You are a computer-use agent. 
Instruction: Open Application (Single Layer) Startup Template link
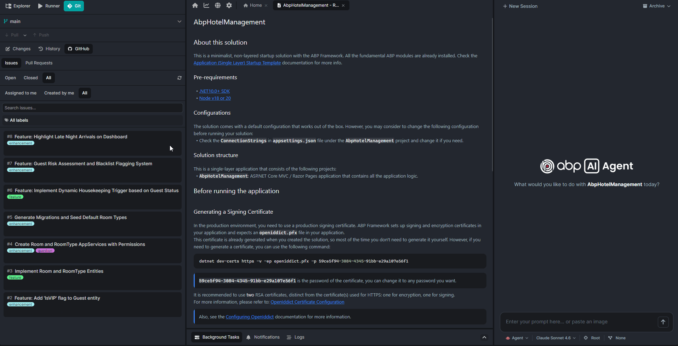237,63
